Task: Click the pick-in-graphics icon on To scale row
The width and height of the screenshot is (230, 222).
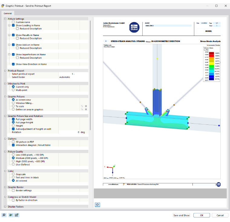Action: pos(82,106)
